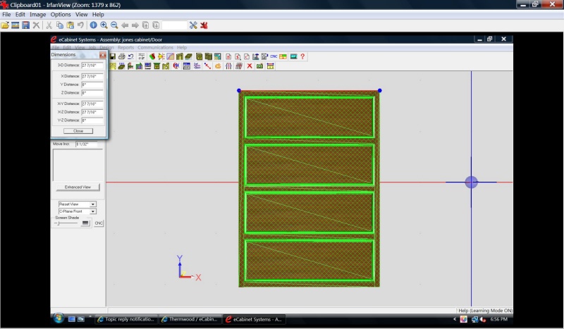This screenshot has height=329, width=564.
Task: Show hidden tray icons via taskbar arrow
Action: pos(455,319)
